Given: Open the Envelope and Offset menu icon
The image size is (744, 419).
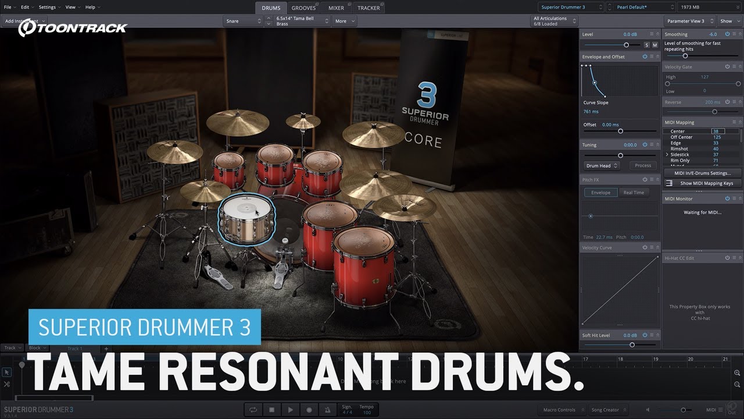Looking at the screenshot, I should coord(652,56).
